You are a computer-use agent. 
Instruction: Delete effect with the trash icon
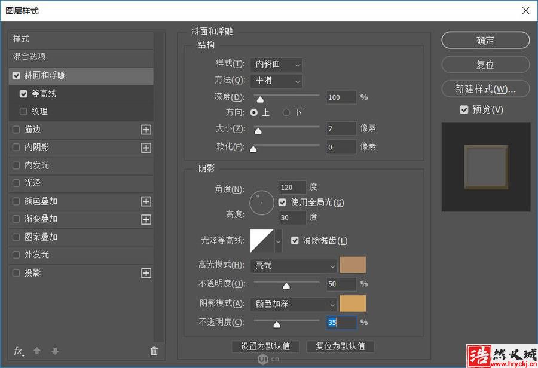pos(154,351)
